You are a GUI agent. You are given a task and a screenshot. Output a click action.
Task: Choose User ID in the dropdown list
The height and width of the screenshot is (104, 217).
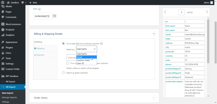tap(87, 63)
